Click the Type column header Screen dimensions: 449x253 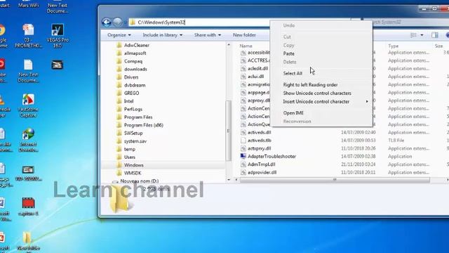(394, 46)
